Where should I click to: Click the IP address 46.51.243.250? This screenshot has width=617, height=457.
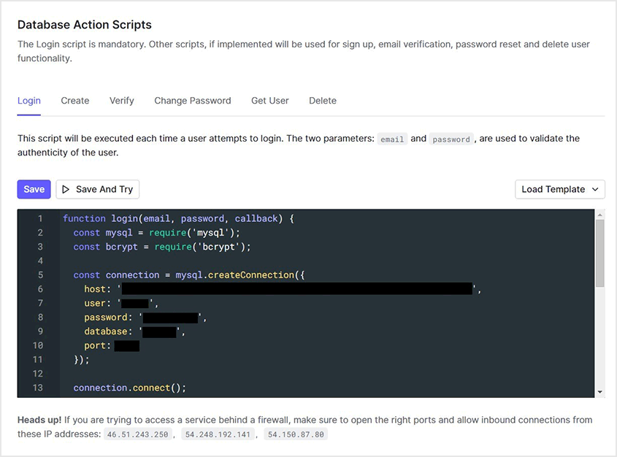tap(138, 434)
